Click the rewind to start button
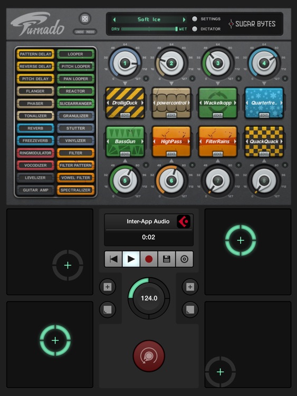 tap(113, 259)
